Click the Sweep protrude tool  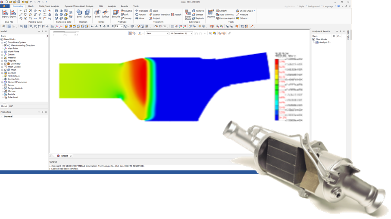[126, 19]
